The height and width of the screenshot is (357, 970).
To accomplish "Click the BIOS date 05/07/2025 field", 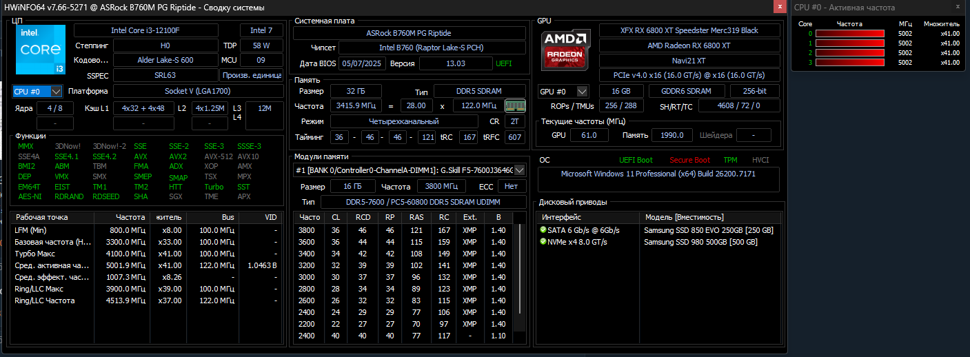I will tap(363, 63).
